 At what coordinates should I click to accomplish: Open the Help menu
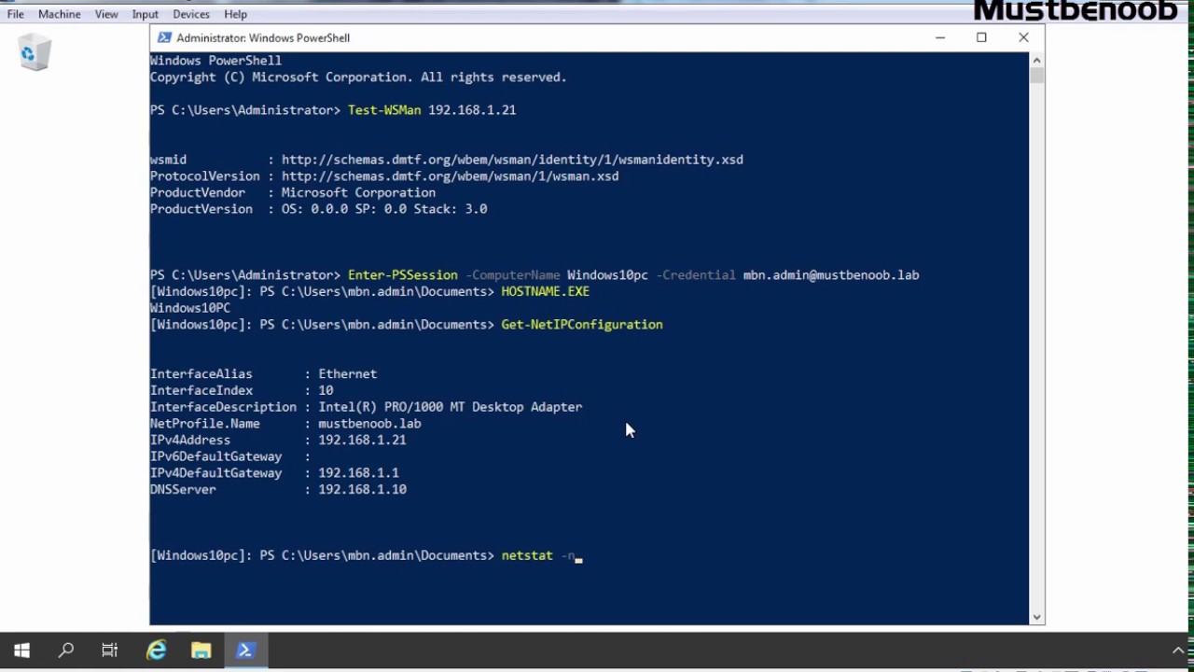pos(236,14)
